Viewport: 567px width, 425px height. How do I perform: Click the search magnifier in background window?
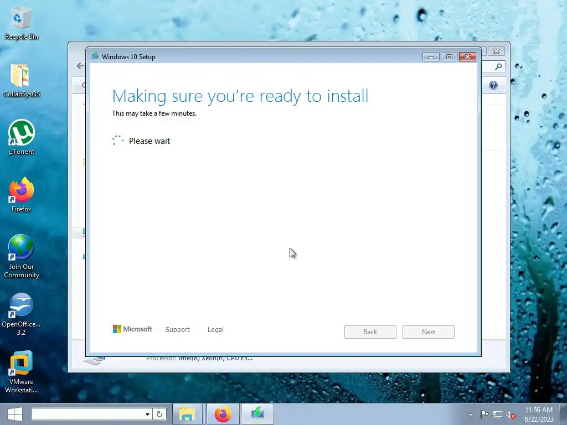tap(498, 66)
